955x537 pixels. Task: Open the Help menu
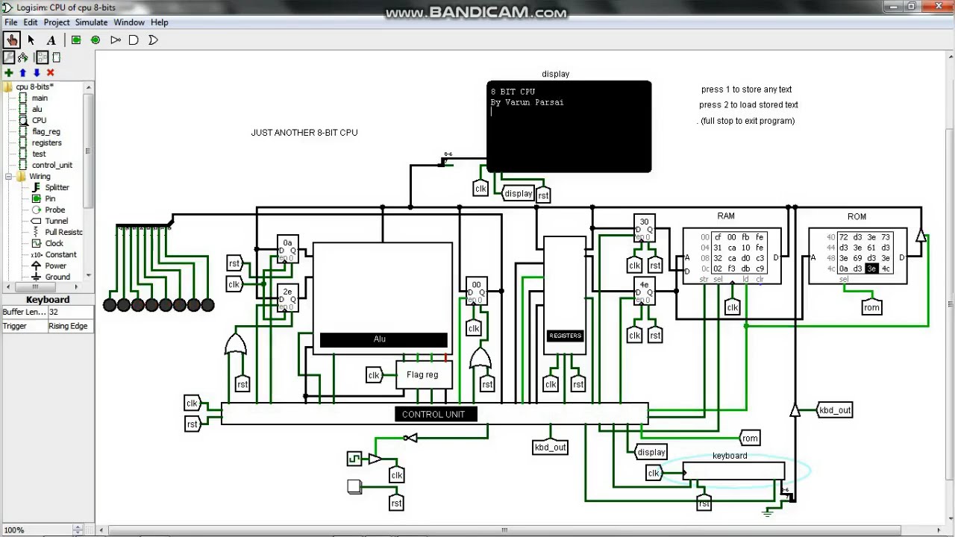159,22
